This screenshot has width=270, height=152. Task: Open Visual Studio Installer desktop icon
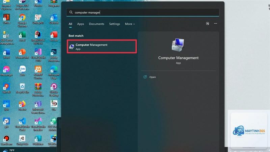38,124
